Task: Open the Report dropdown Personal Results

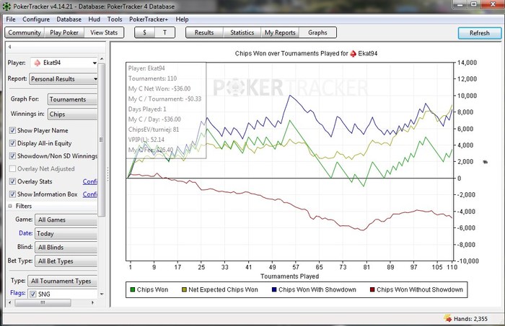Action: [63, 79]
